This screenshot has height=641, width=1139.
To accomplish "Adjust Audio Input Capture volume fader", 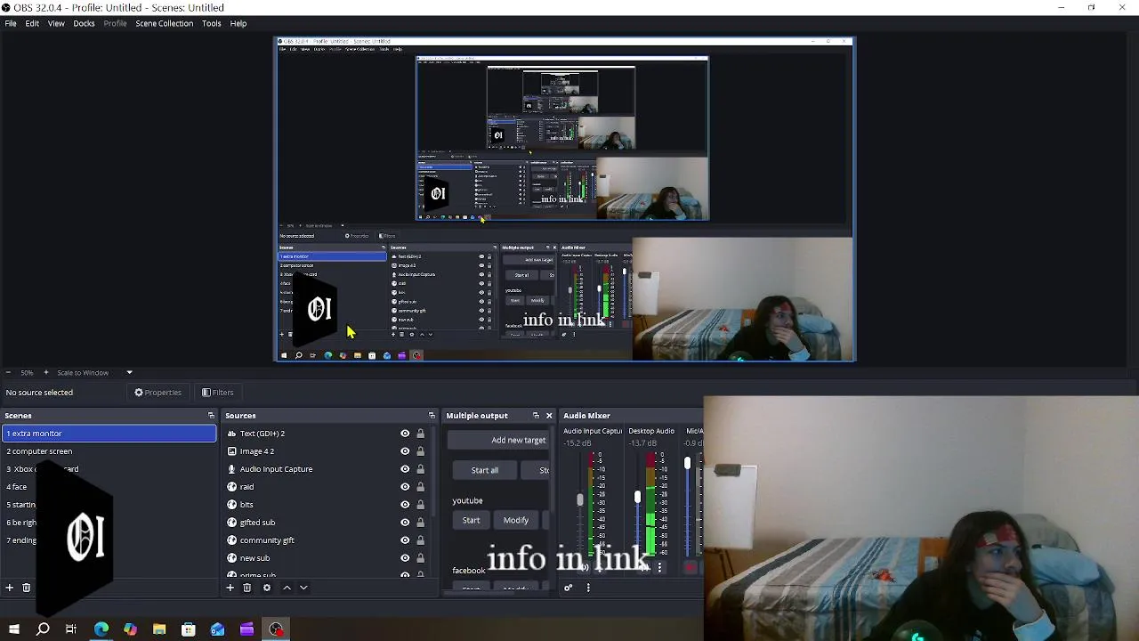I will click(580, 500).
